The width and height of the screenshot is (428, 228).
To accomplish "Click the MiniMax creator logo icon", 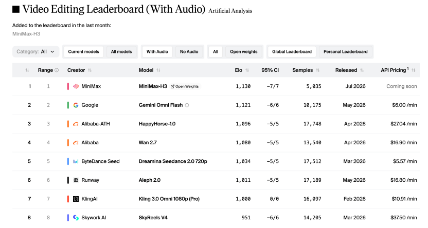I will [76, 86].
